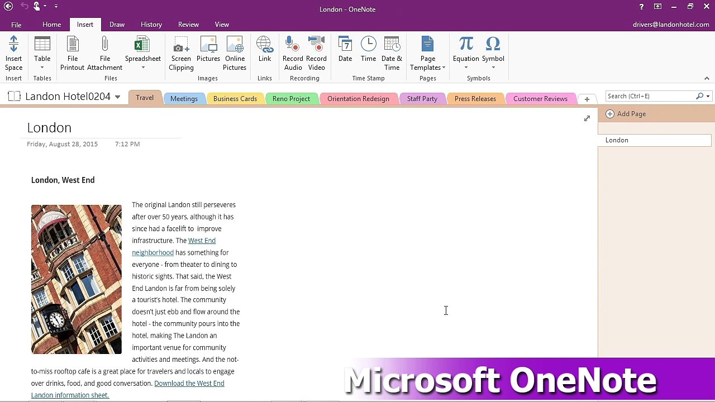This screenshot has width=715, height=402.
Task: Collapse the ribbon with the chevron
Action: (707, 78)
